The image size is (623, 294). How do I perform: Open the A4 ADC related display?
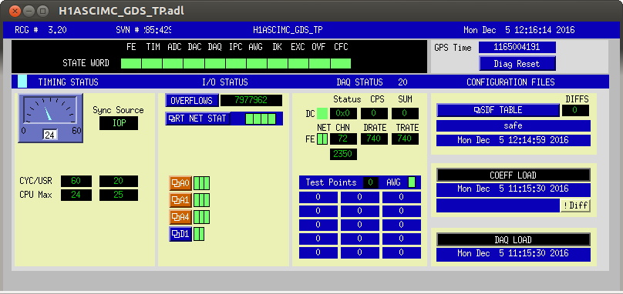coord(180,217)
